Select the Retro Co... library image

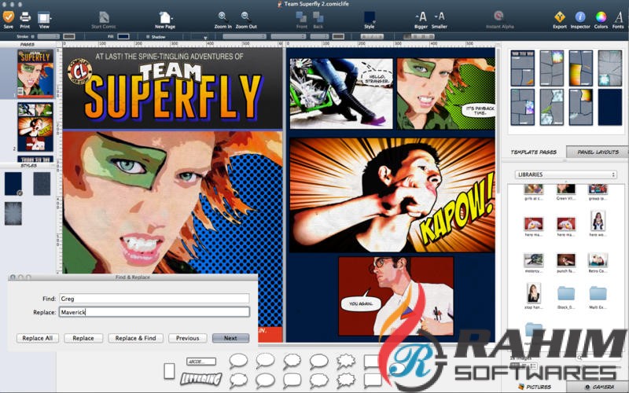pyautogui.click(x=598, y=260)
